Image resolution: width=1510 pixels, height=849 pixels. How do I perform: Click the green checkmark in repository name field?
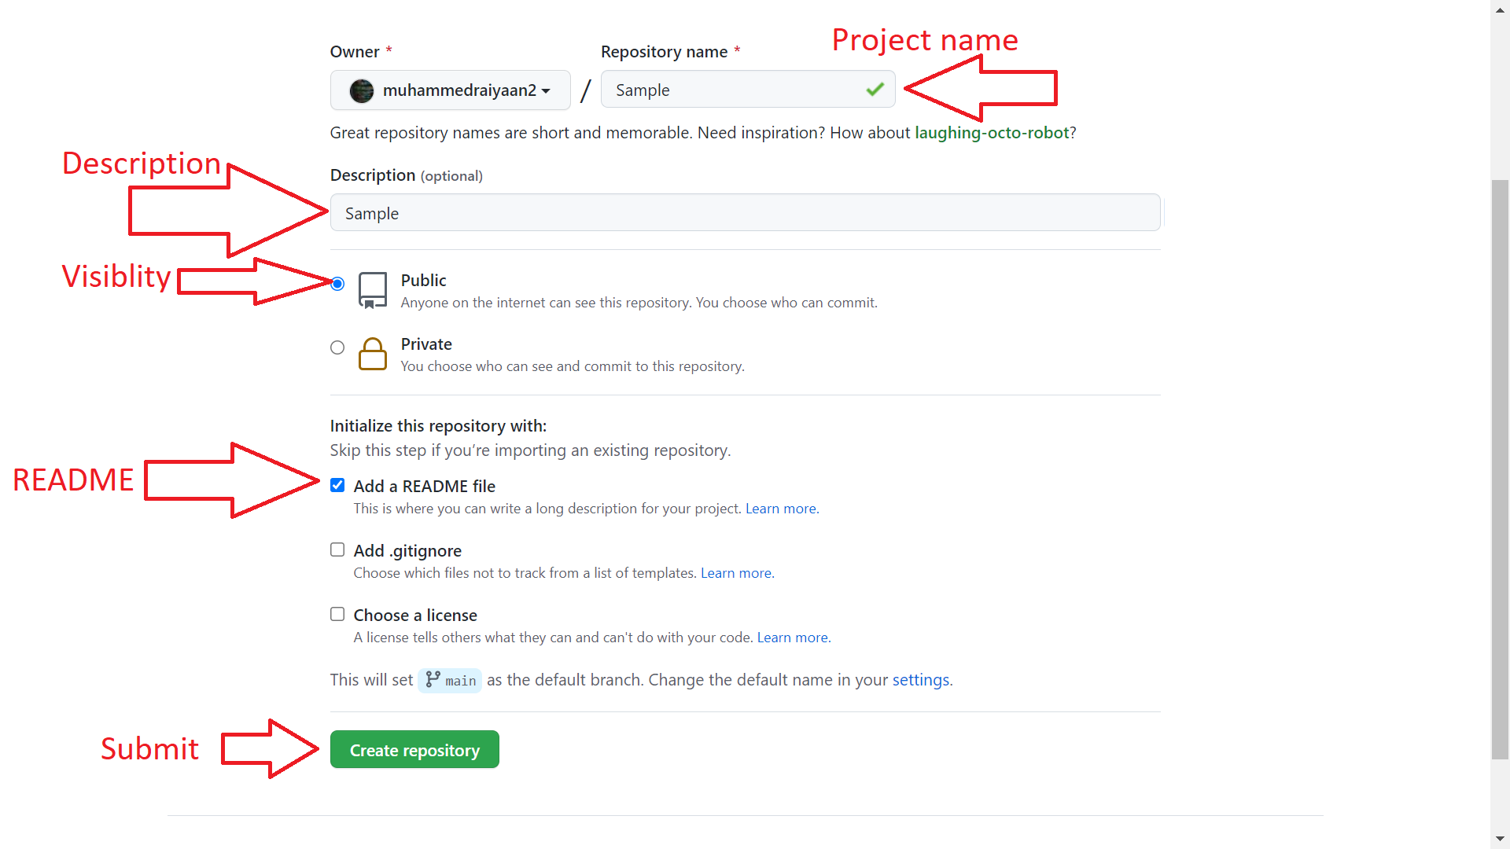click(875, 90)
